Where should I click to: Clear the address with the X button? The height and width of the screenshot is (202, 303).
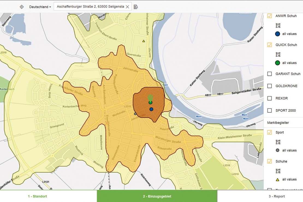click(127, 7)
